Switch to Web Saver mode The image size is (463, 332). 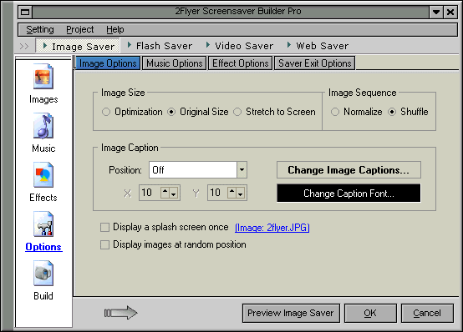click(x=318, y=46)
